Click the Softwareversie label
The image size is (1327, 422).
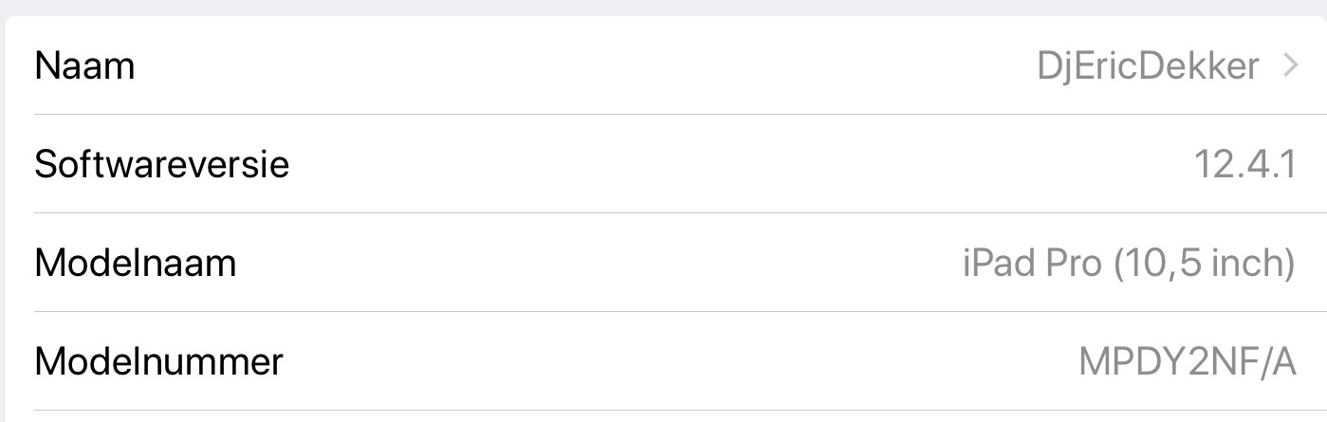[161, 165]
